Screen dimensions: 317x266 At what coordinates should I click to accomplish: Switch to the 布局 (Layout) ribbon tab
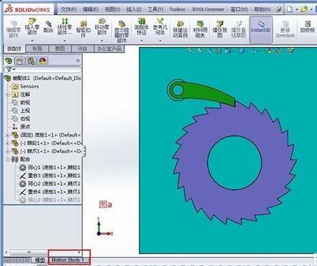pyautogui.click(x=37, y=48)
